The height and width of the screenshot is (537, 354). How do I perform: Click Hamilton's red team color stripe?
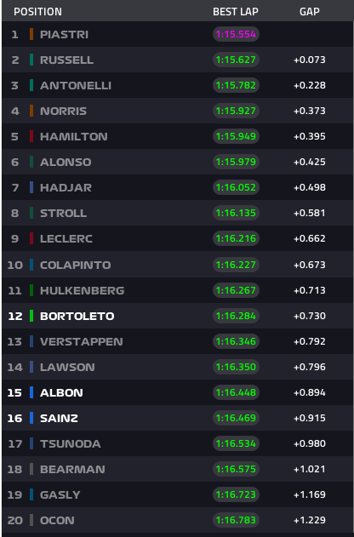click(x=31, y=136)
